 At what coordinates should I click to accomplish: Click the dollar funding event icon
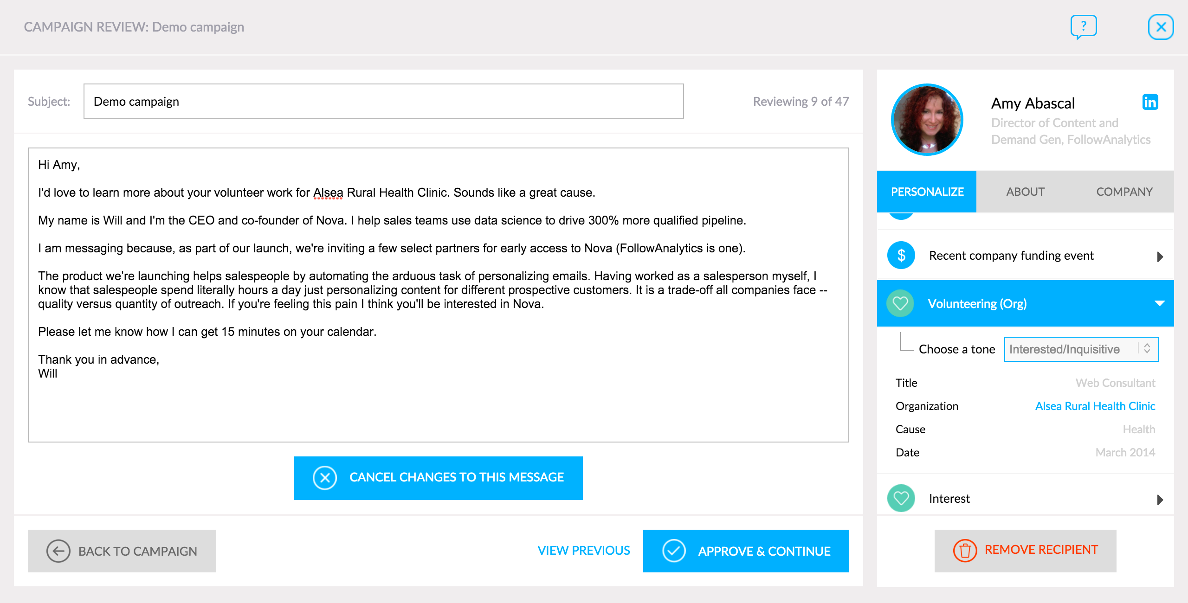[901, 255]
